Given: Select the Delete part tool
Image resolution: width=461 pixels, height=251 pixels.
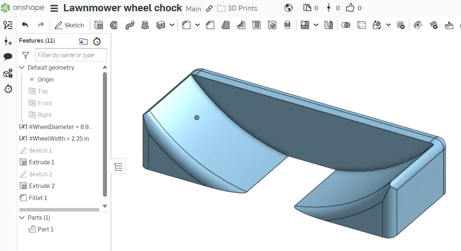Looking at the screenshot, I should pyautogui.click(x=401, y=25).
